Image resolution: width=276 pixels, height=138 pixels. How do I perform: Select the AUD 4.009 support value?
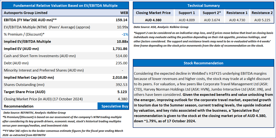pyautogui.click(x=187, y=20)
